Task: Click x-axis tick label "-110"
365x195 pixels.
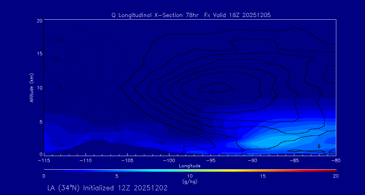Action: click(86, 161)
